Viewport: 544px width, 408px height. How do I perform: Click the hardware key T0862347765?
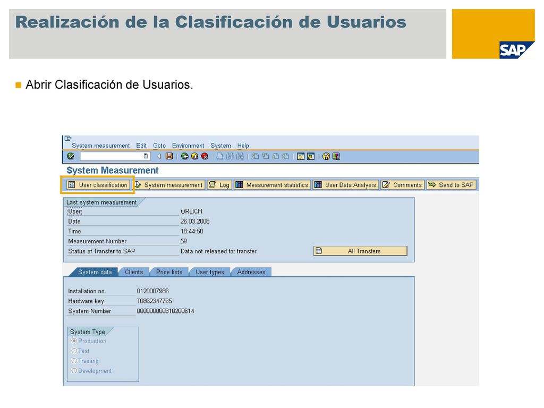click(155, 301)
